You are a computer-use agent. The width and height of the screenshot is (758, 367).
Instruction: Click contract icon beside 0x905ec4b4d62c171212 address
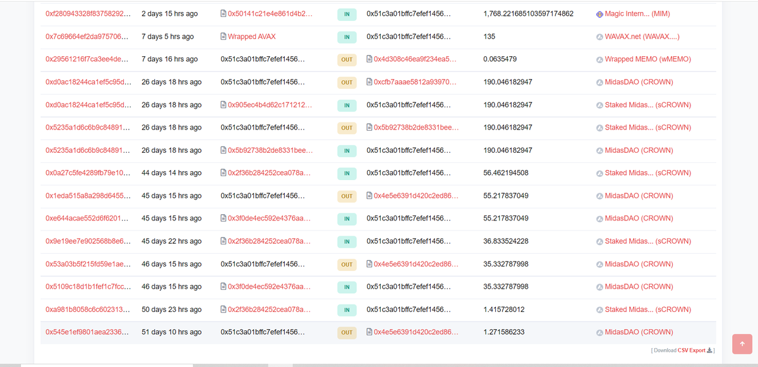click(224, 105)
